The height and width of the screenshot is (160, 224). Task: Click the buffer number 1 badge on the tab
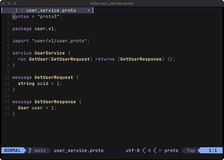point(16,10)
